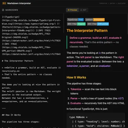Switch to the AST tab
The height and width of the screenshot is (128, 128).
pyautogui.click(x=83, y=10)
